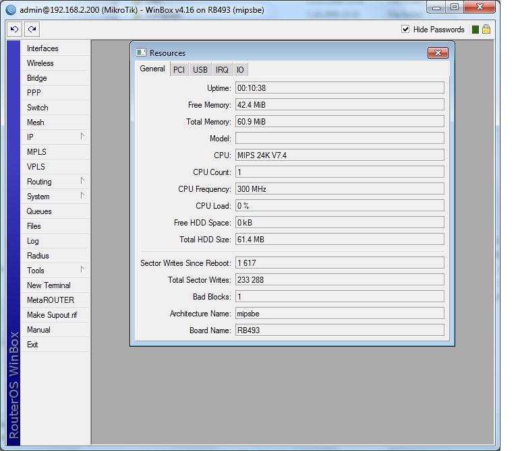Viewport: 518px width, 451px height.
Task: Open the Interfaces menu item
Action: coord(55,48)
